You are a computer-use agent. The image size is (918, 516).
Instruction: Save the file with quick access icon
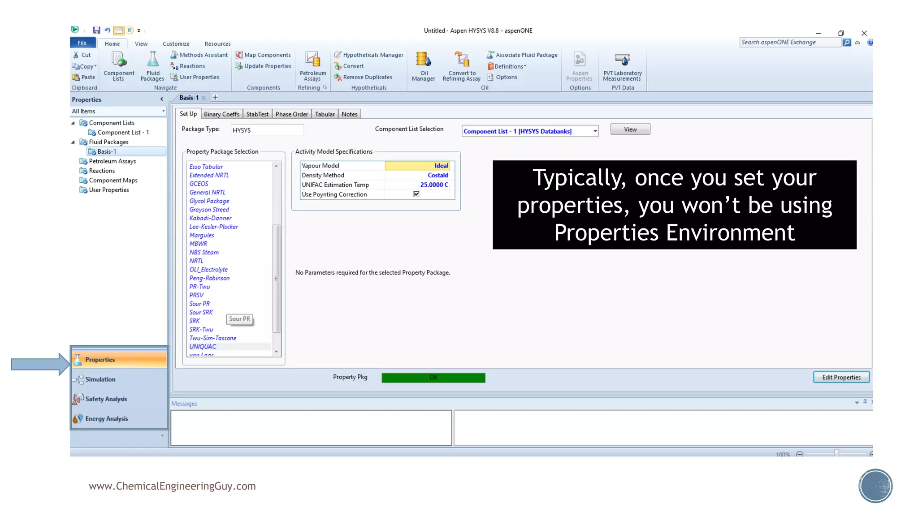(96, 30)
